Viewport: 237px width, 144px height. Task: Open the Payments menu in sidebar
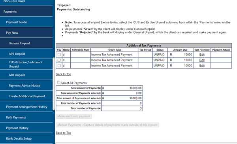(x=26, y=11)
